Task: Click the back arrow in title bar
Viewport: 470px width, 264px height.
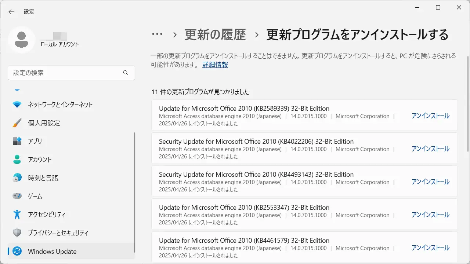Action: 11,12
